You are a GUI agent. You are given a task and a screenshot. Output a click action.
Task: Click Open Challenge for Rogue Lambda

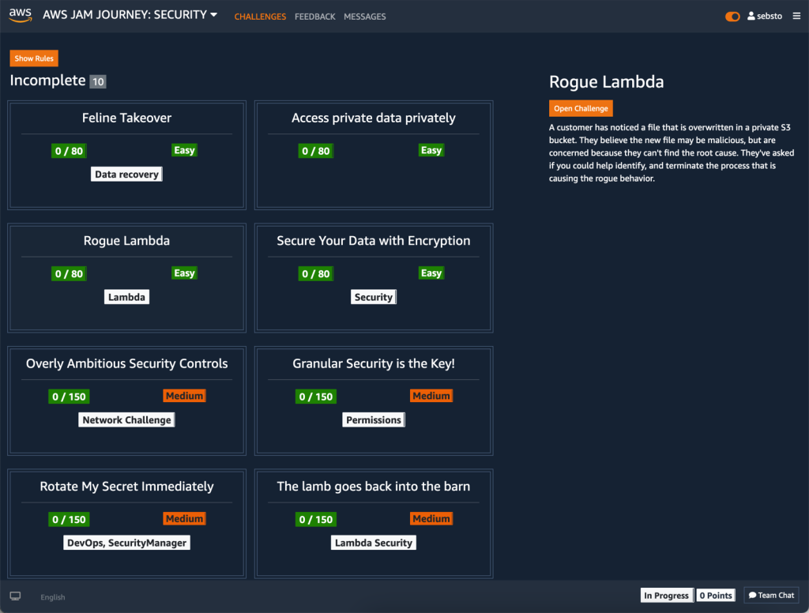(581, 108)
